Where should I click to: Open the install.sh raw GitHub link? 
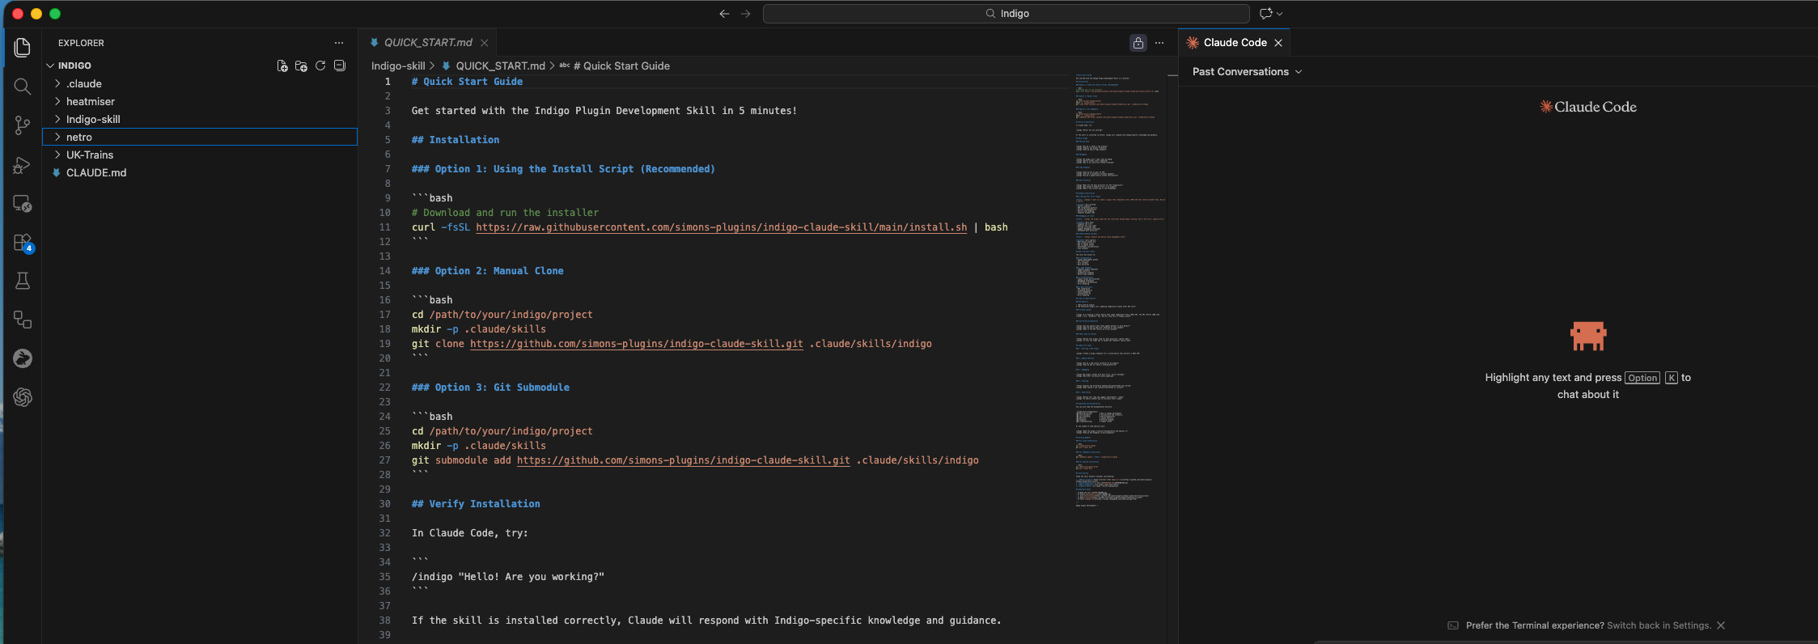(721, 227)
